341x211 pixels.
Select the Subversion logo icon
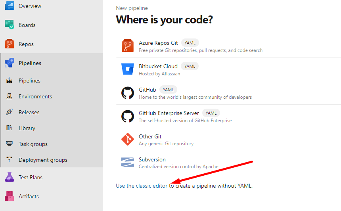coord(128,162)
